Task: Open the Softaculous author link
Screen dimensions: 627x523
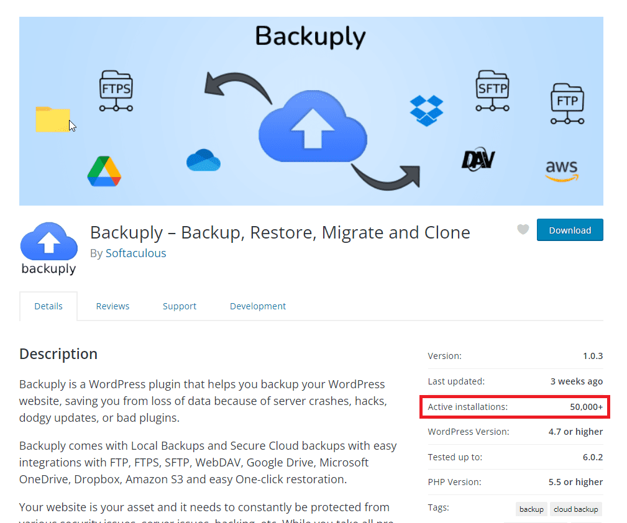Action: 135,253
